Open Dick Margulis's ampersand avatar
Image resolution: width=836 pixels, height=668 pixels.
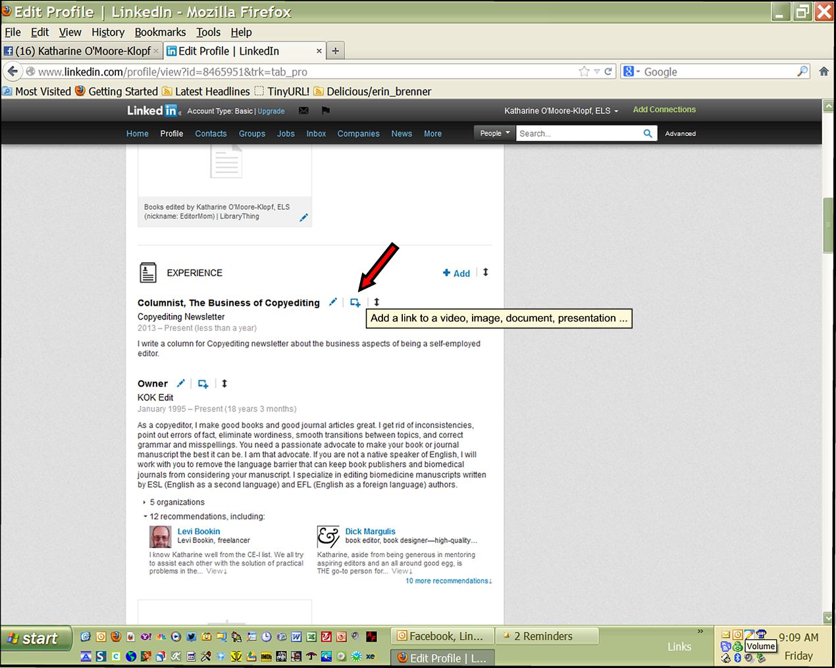[328, 537]
